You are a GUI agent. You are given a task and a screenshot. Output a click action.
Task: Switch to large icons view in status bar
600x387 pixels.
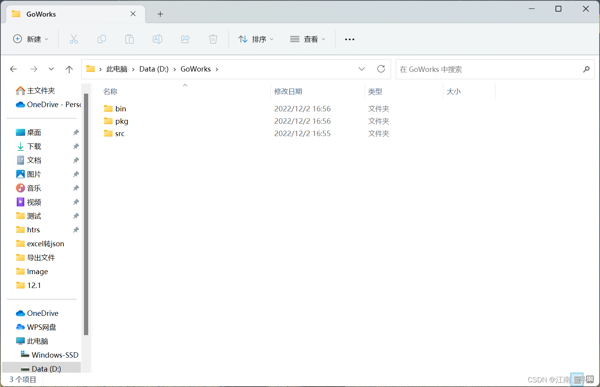(589, 380)
